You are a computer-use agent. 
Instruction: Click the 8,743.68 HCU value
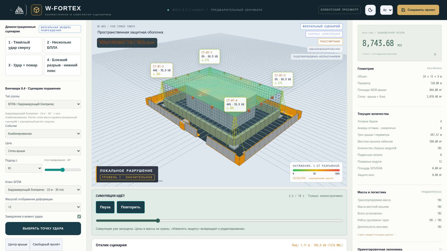click(x=378, y=43)
